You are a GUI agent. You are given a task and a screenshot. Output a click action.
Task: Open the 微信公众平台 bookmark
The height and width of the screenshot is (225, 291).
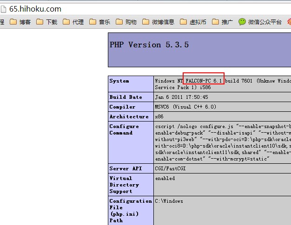tap(260, 22)
